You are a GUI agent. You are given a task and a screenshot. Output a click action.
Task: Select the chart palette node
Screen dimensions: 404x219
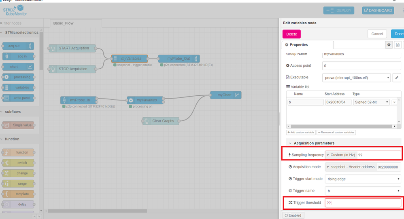[x=18, y=67]
